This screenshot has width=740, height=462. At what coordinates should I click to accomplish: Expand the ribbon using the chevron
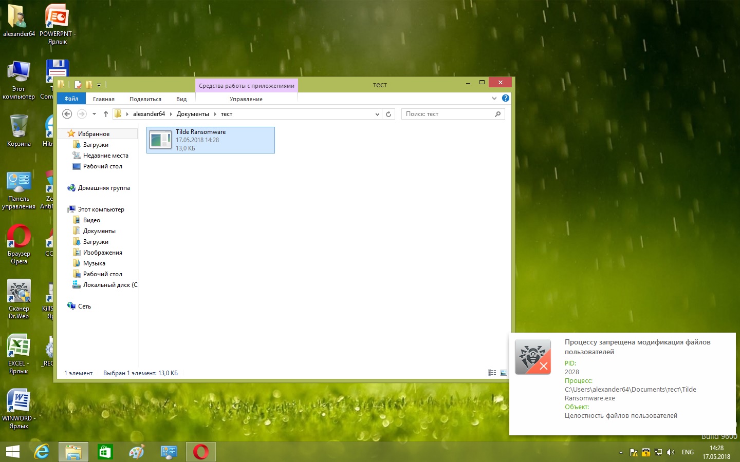click(x=494, y=98)
